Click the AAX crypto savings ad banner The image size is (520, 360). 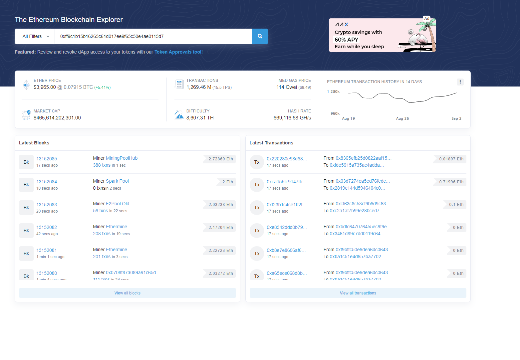pyautogui.click(x=382, y=35)
